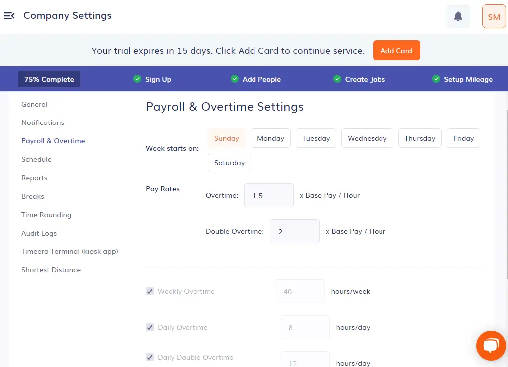Open the SM user avatar menu
The image size is (508, 367).
click(x=494, y=17)
